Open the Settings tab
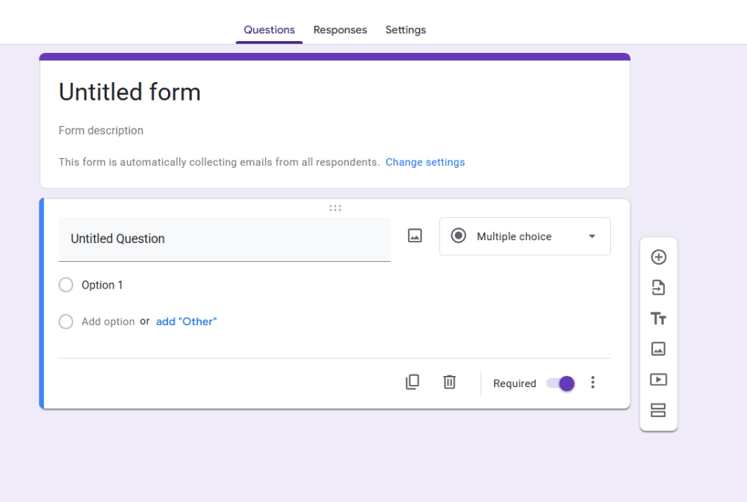Image resolution: width=747 pixels, height=502 pixels. pyautogui.click(x=406, y=30)
